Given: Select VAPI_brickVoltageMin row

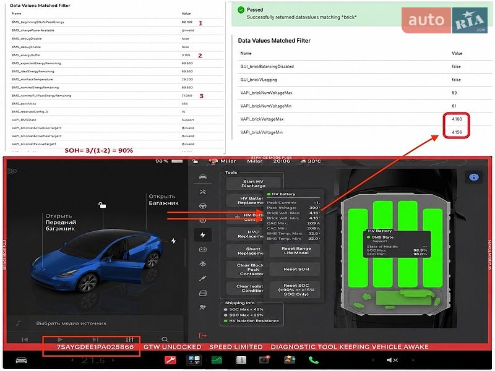Looking at the screenshot, I should (x=364, y=132).
